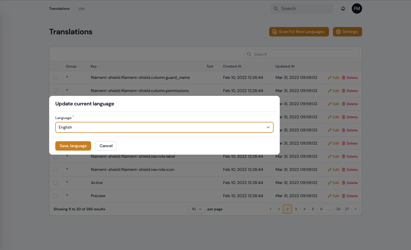Viewport: 411px width, 250px height.
Task: Go to page 27
Action: pos(347,209)
